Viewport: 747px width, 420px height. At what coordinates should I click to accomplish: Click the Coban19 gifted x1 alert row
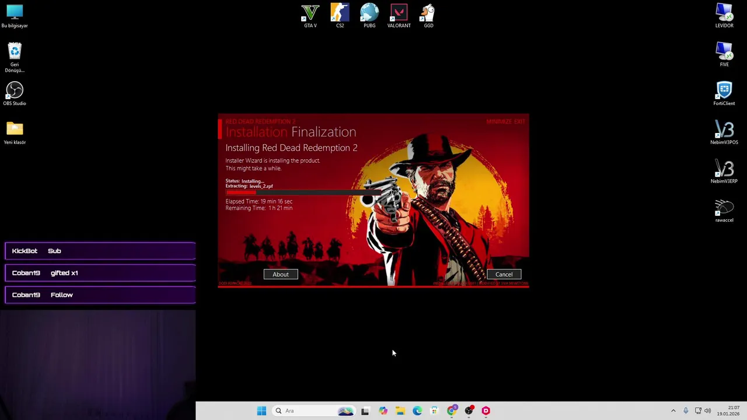click(100, 273)
